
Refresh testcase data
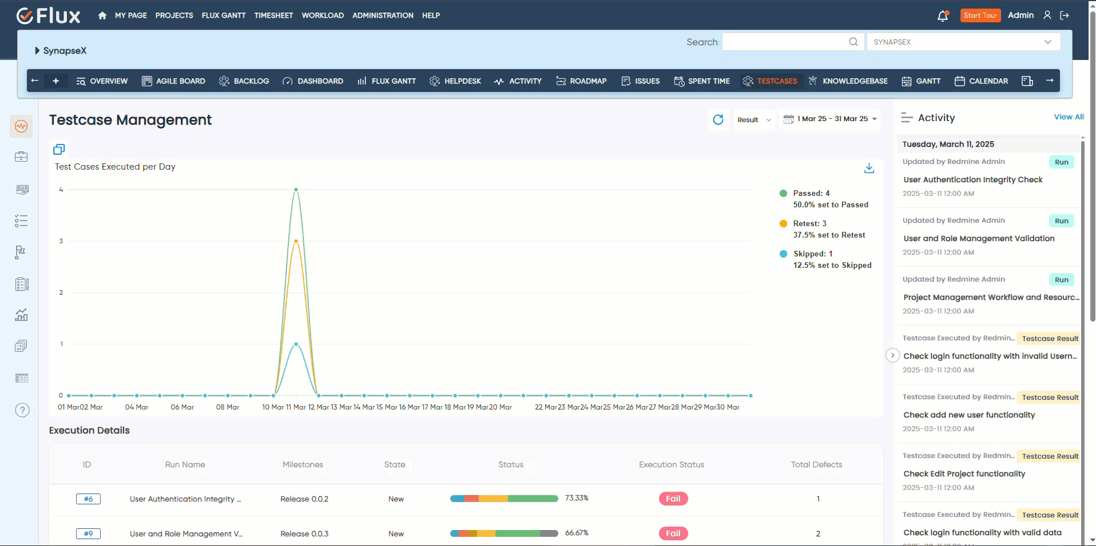[x=718, y=119]
